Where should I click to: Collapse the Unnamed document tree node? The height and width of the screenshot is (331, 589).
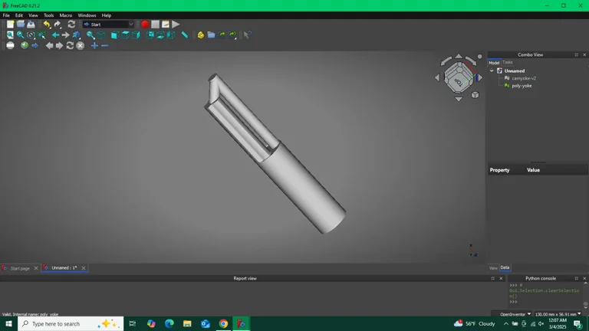pos(492,70)
